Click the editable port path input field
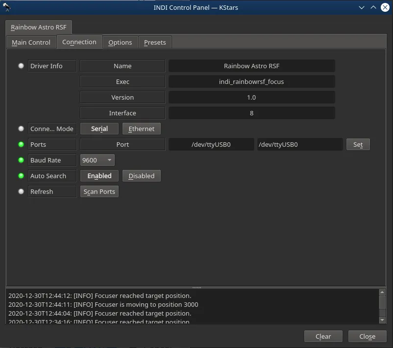The height and width of the screenshot is (348, 393). 300,144
